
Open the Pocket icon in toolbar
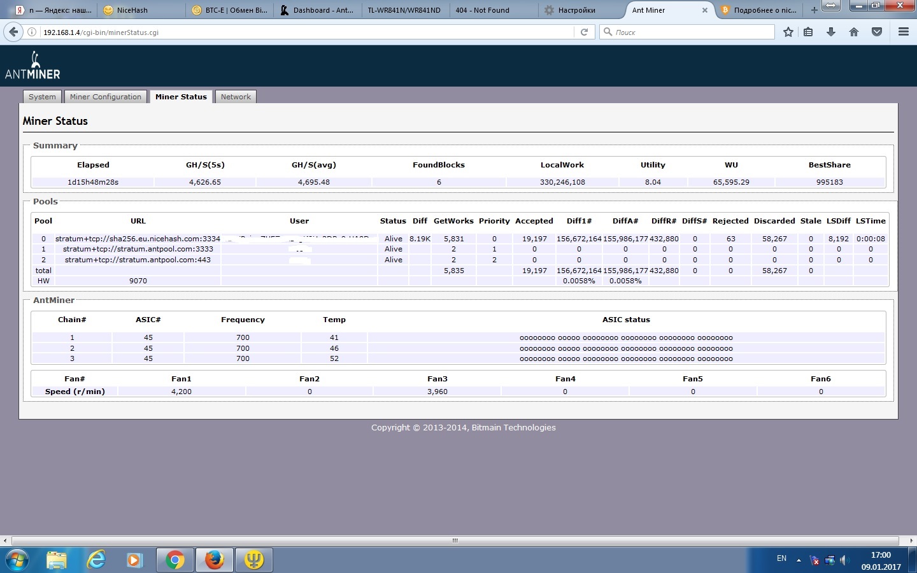pos(877,32)
